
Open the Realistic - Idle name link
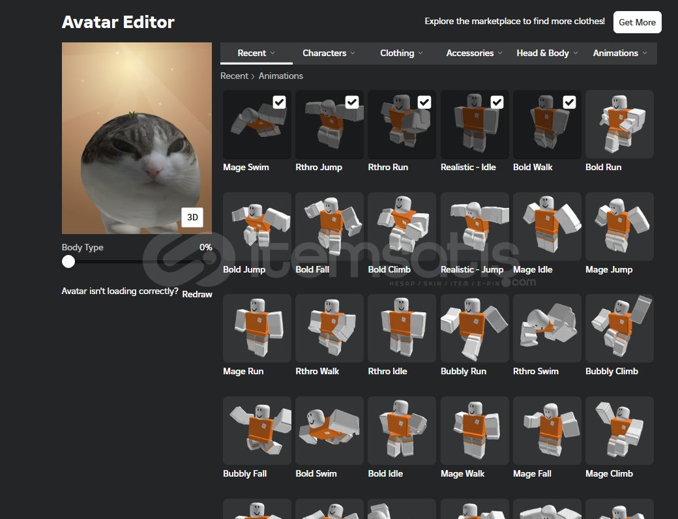468,168
